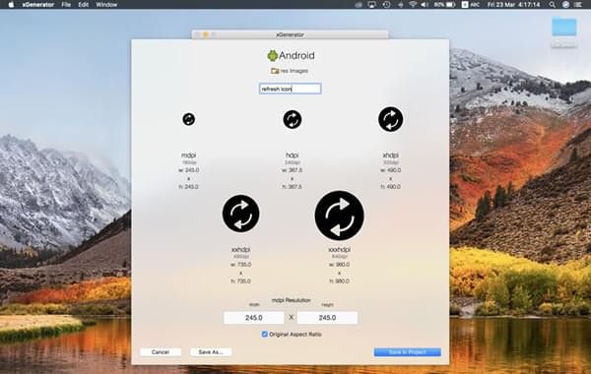591x374 pixels.
Task: Minimize the xGenerator window with yellow button
Action: point(206,34)
